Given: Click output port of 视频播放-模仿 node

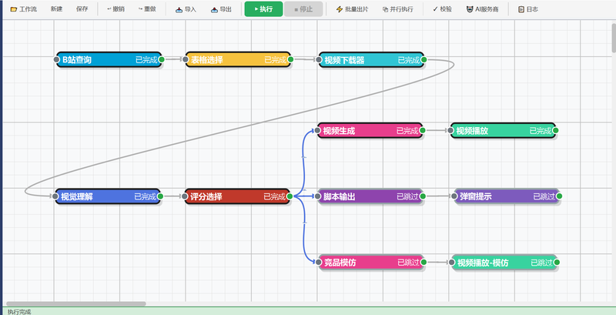Looking at the screenshot, I should (556, 263).
